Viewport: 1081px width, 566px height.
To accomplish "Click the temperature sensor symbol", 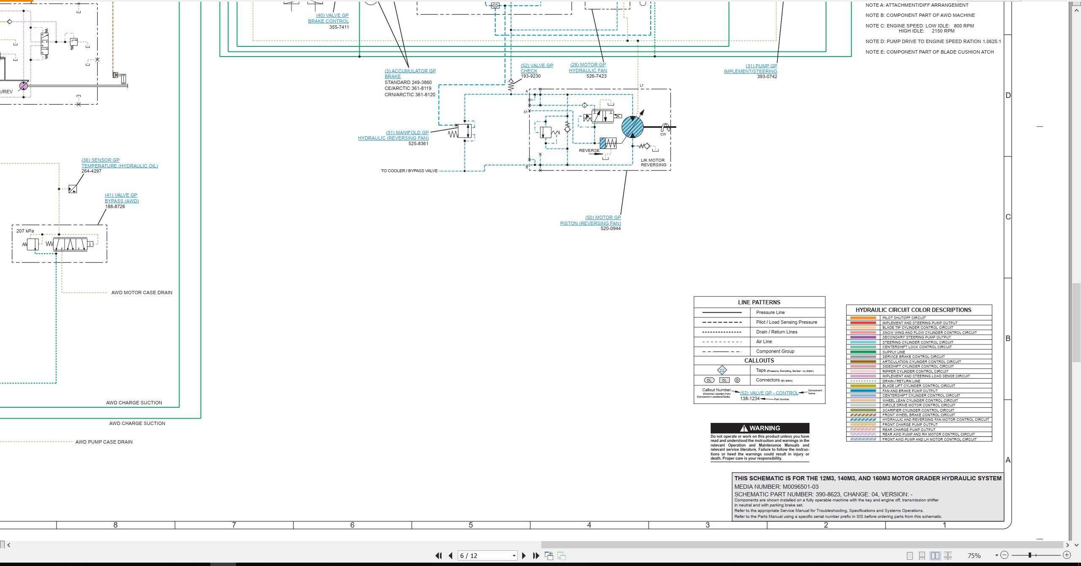I will point(73,189).
